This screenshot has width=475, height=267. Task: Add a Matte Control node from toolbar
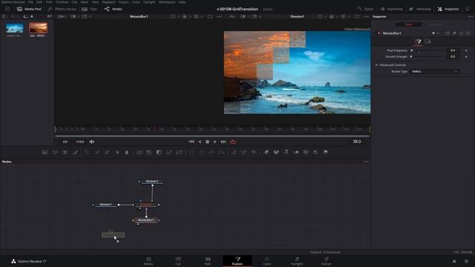coord(159,152)
